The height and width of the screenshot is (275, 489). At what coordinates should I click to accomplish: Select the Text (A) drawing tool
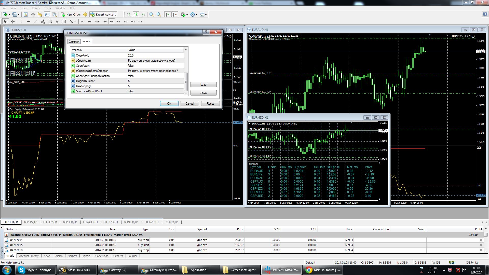coord(57,21)
